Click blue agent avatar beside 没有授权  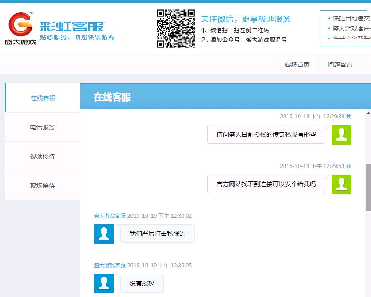coord(104,284)
